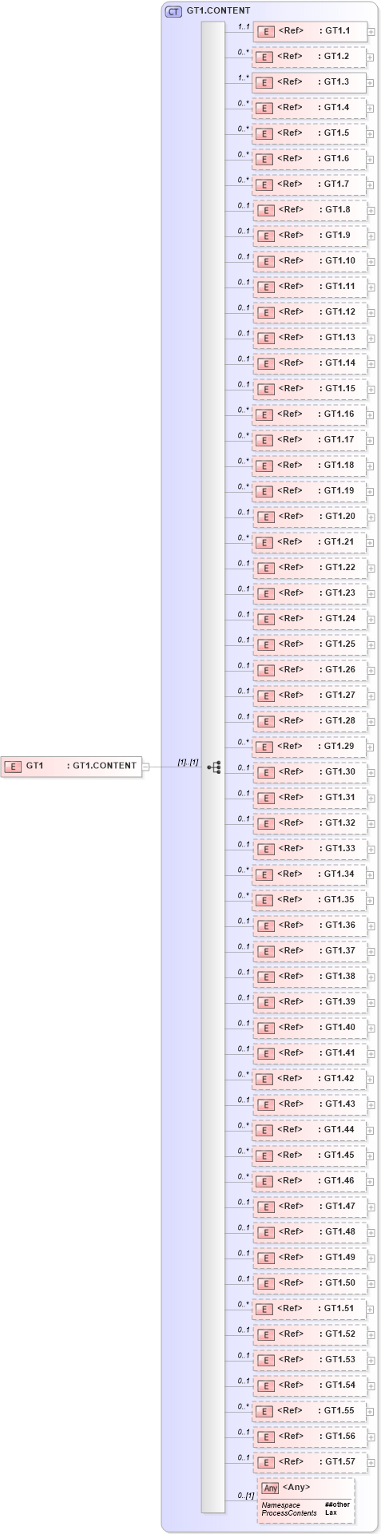Screen dimensions: 381x1534
Task: Expand the GT1.20 element reference
Action: click(371, 517)
